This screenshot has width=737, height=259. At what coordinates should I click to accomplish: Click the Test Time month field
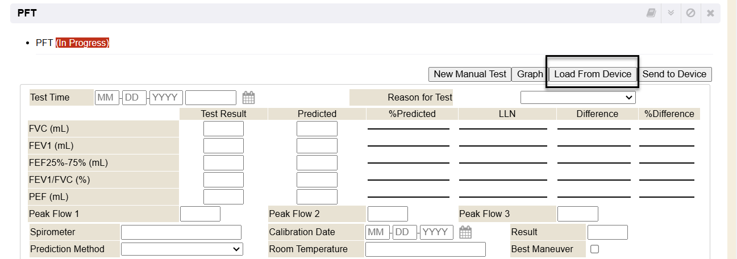[107, 98]
